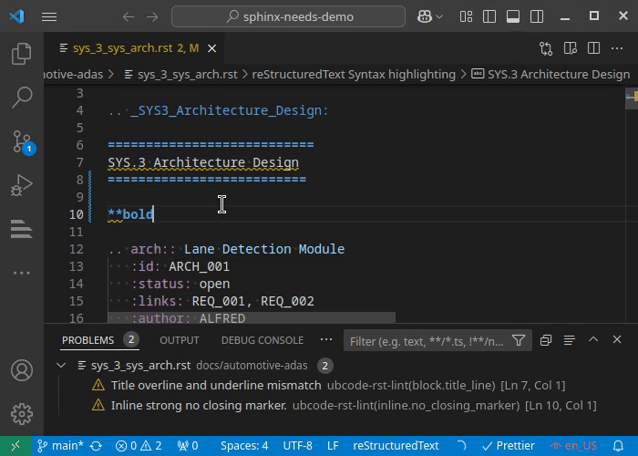Switch to the DEBUG CONSOLE tab
The width and height of the screenshot is (638, 456).
[x=262, y=340]
